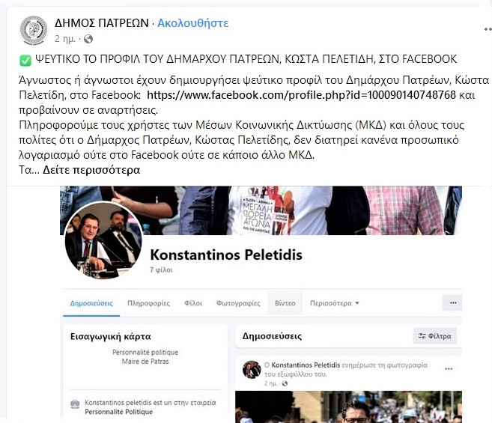
Task: Open options dots on the cover photo update post
Action: click(x=449, y=368)
